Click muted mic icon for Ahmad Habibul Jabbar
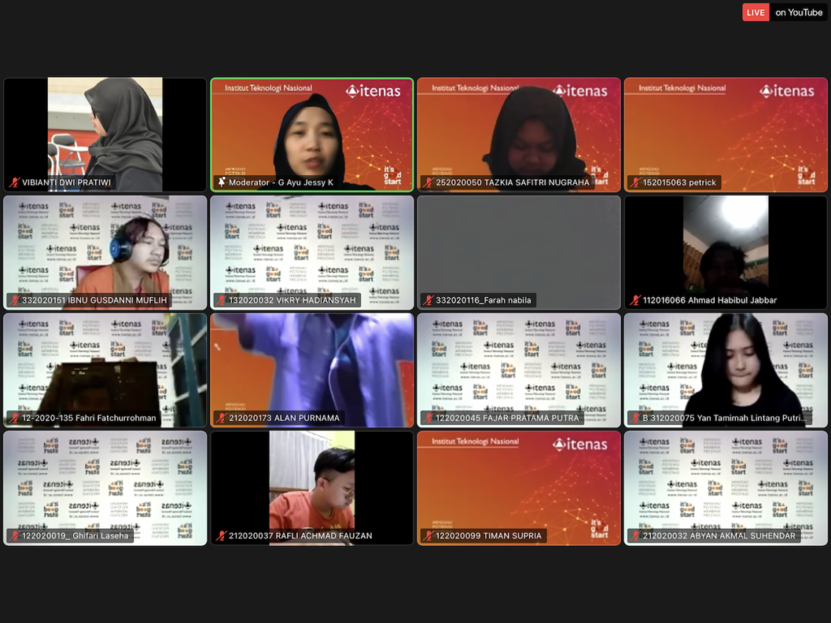 click(x=635, y=300)
